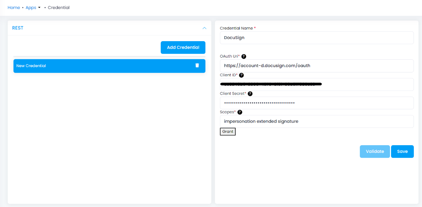
Task: Click the Scopes input showing impersonation scopes
Action: coord(316,121)
